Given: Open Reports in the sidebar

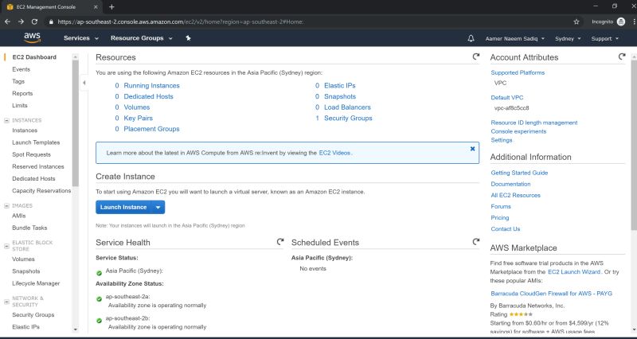Looking at the screenshot, I should pyautogui.click(x=22, y=93).
